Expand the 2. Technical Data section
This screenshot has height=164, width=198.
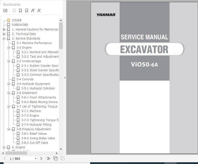coord(4,34)
